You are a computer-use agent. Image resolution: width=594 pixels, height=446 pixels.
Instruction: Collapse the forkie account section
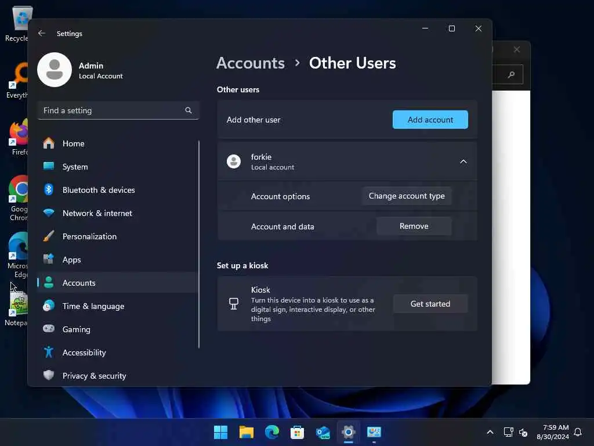[463, 161]
